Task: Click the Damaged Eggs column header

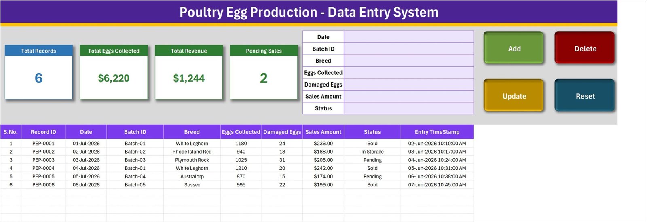Action: click(282, 132)
